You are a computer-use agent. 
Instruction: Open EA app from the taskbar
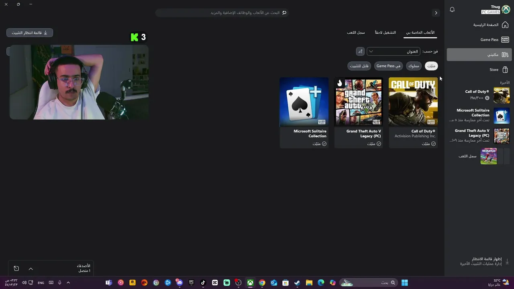coord(144,283)
